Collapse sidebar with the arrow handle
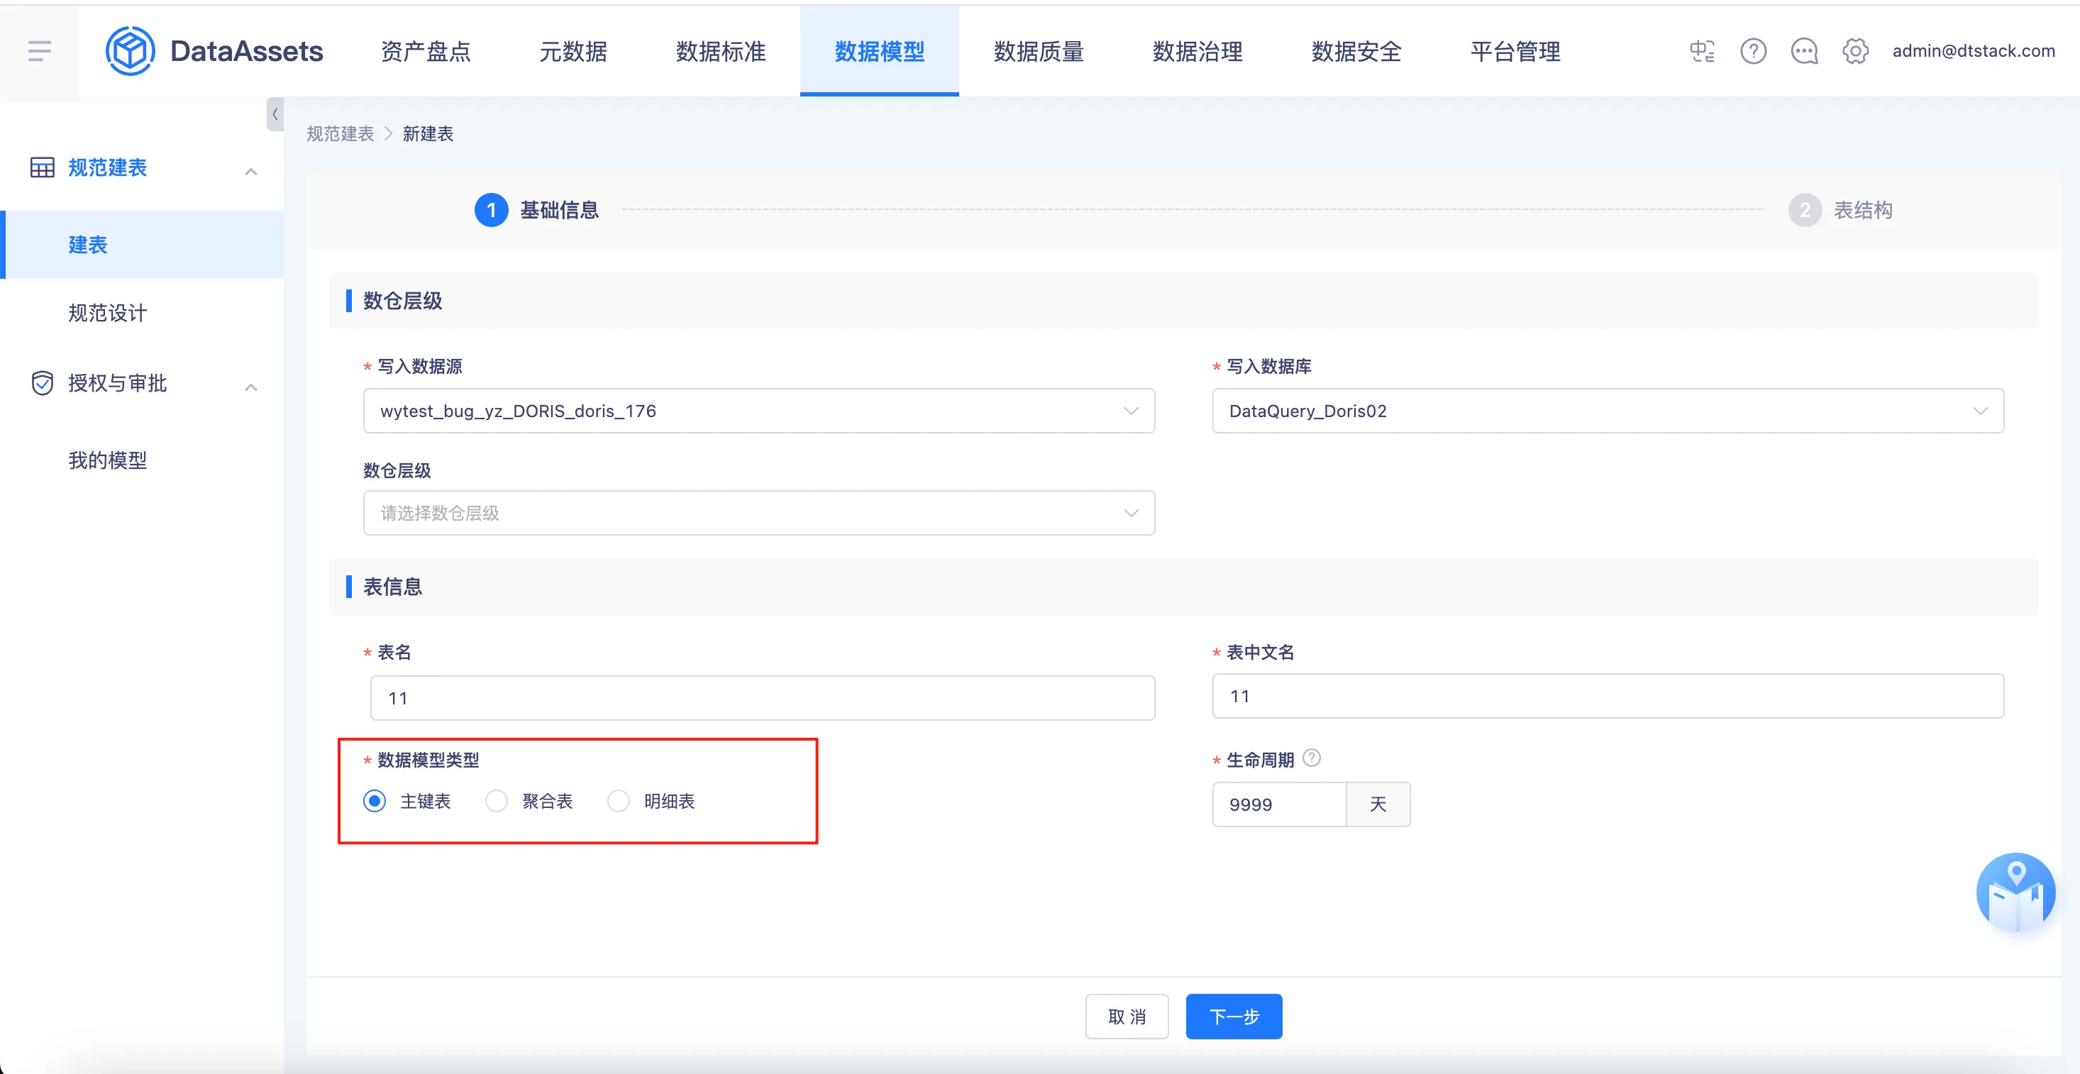The width and height of the screenshot is (2080, 1074). tap(275, 114)
